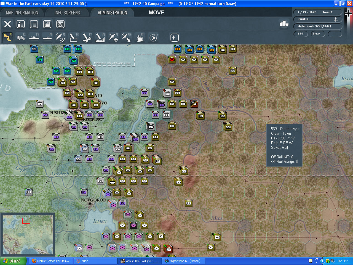Click the brick grid map icon
This screenshot has width=353, height=265.
coord(60,24)
